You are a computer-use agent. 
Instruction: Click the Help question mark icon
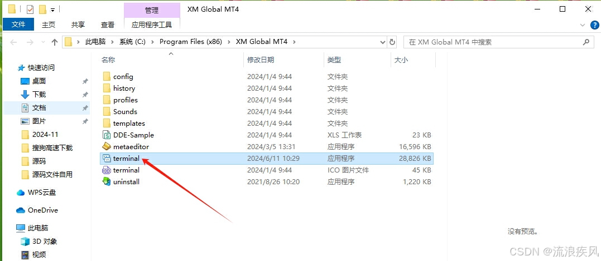coord(594,25)
